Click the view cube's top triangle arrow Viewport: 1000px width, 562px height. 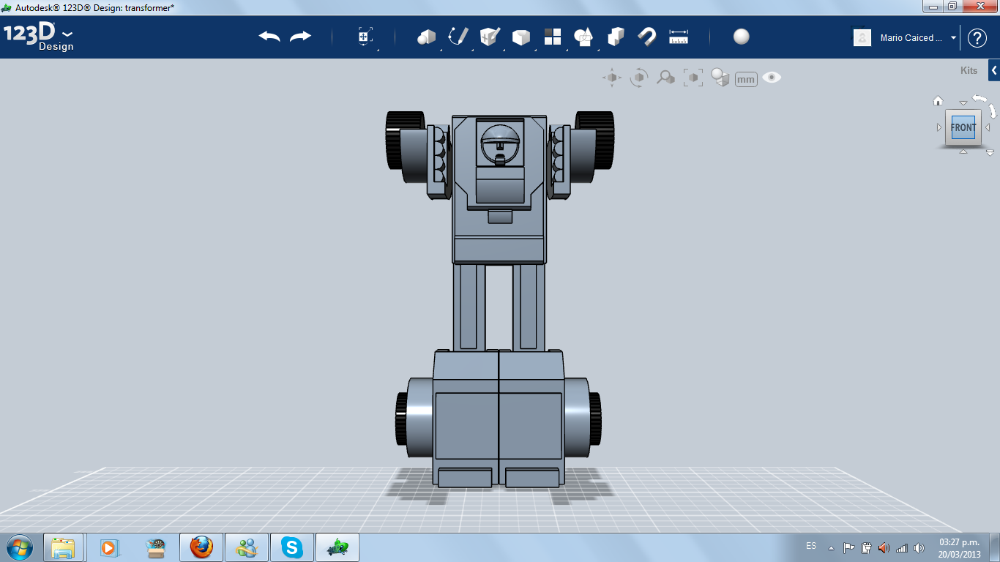click(x=963, y=103)
